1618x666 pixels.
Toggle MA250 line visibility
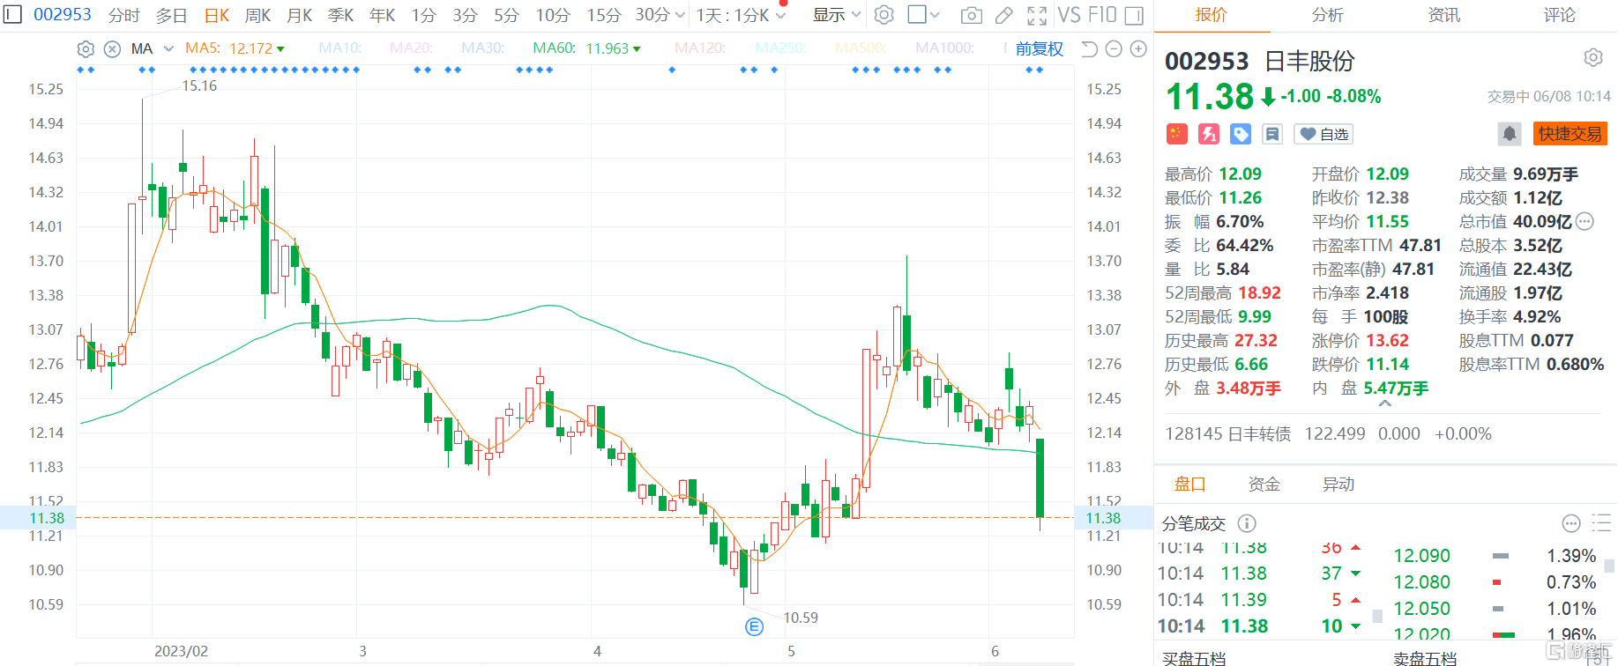tap(780, 48)
